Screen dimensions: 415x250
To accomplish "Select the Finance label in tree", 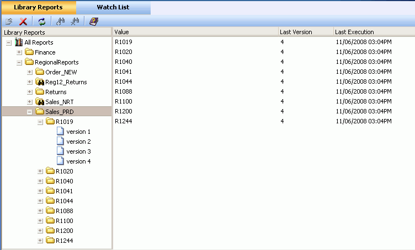I will coord(45,52).
